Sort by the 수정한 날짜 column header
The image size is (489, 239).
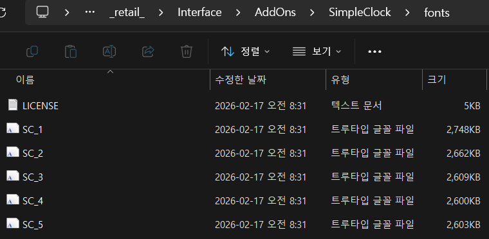pyautogui.click(x=241, y=80)
